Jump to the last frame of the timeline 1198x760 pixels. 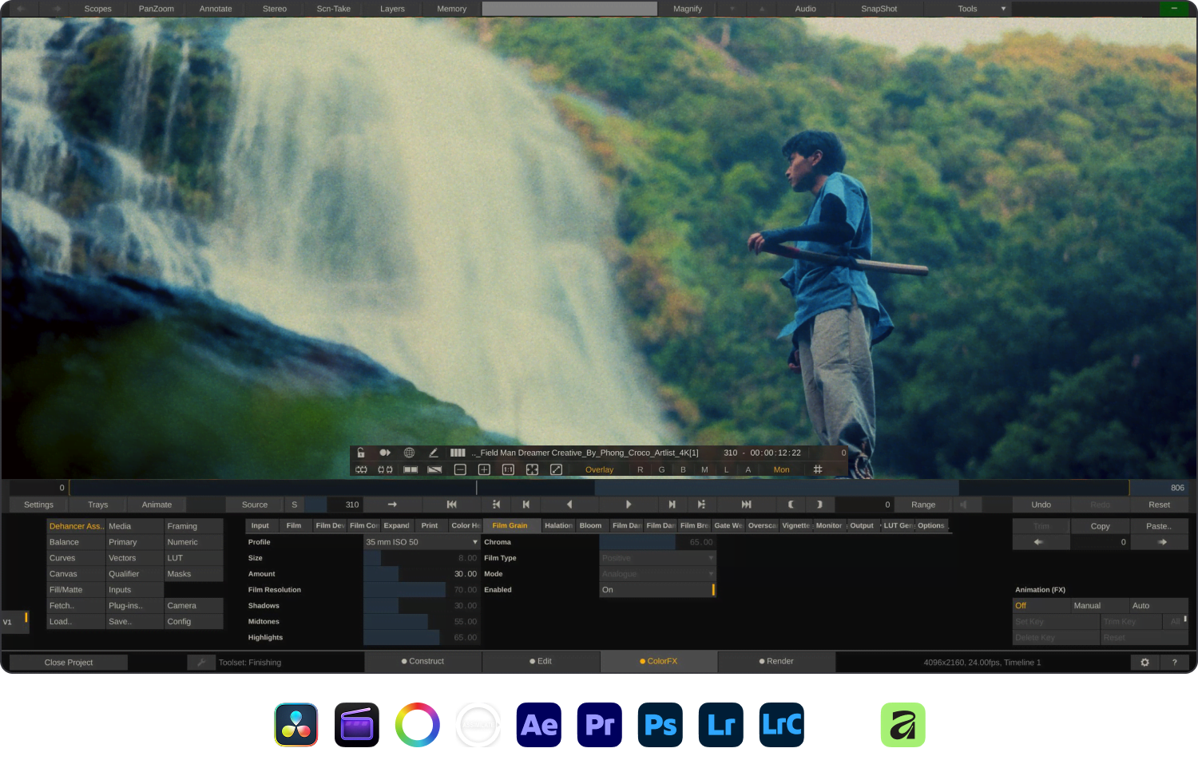coord(746,505)
